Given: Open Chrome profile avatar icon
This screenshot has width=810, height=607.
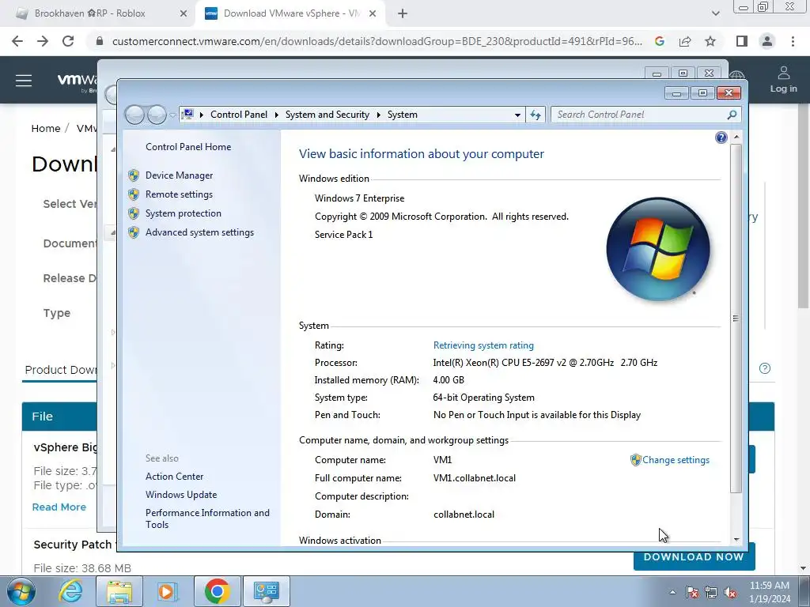Looking at the screenshot, I should (x=767, y=41).
